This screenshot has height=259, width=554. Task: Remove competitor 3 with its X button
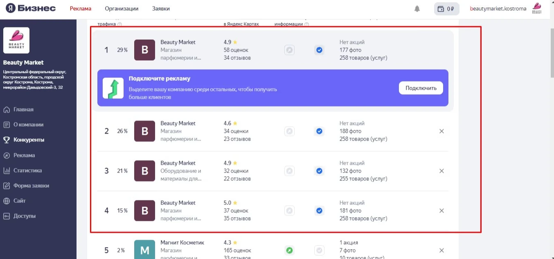point(441,171)
